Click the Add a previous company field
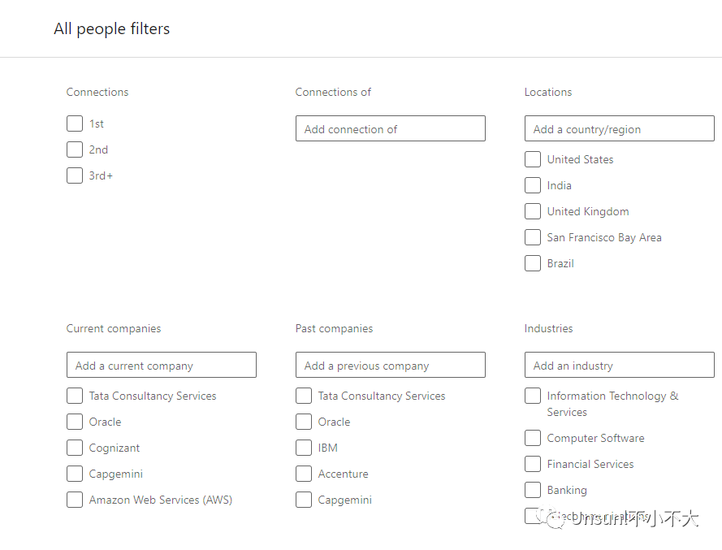Viewport: 722px width, 550px height. 390,365
